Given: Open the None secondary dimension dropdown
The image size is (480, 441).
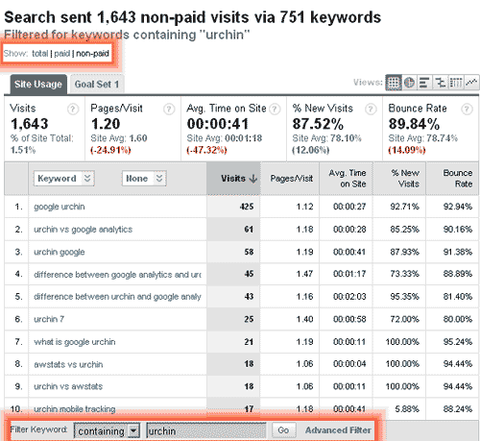Looking at the screenshot, I should coord(144,179).
